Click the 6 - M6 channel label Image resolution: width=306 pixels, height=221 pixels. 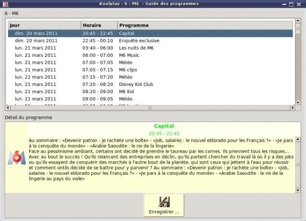11,13
